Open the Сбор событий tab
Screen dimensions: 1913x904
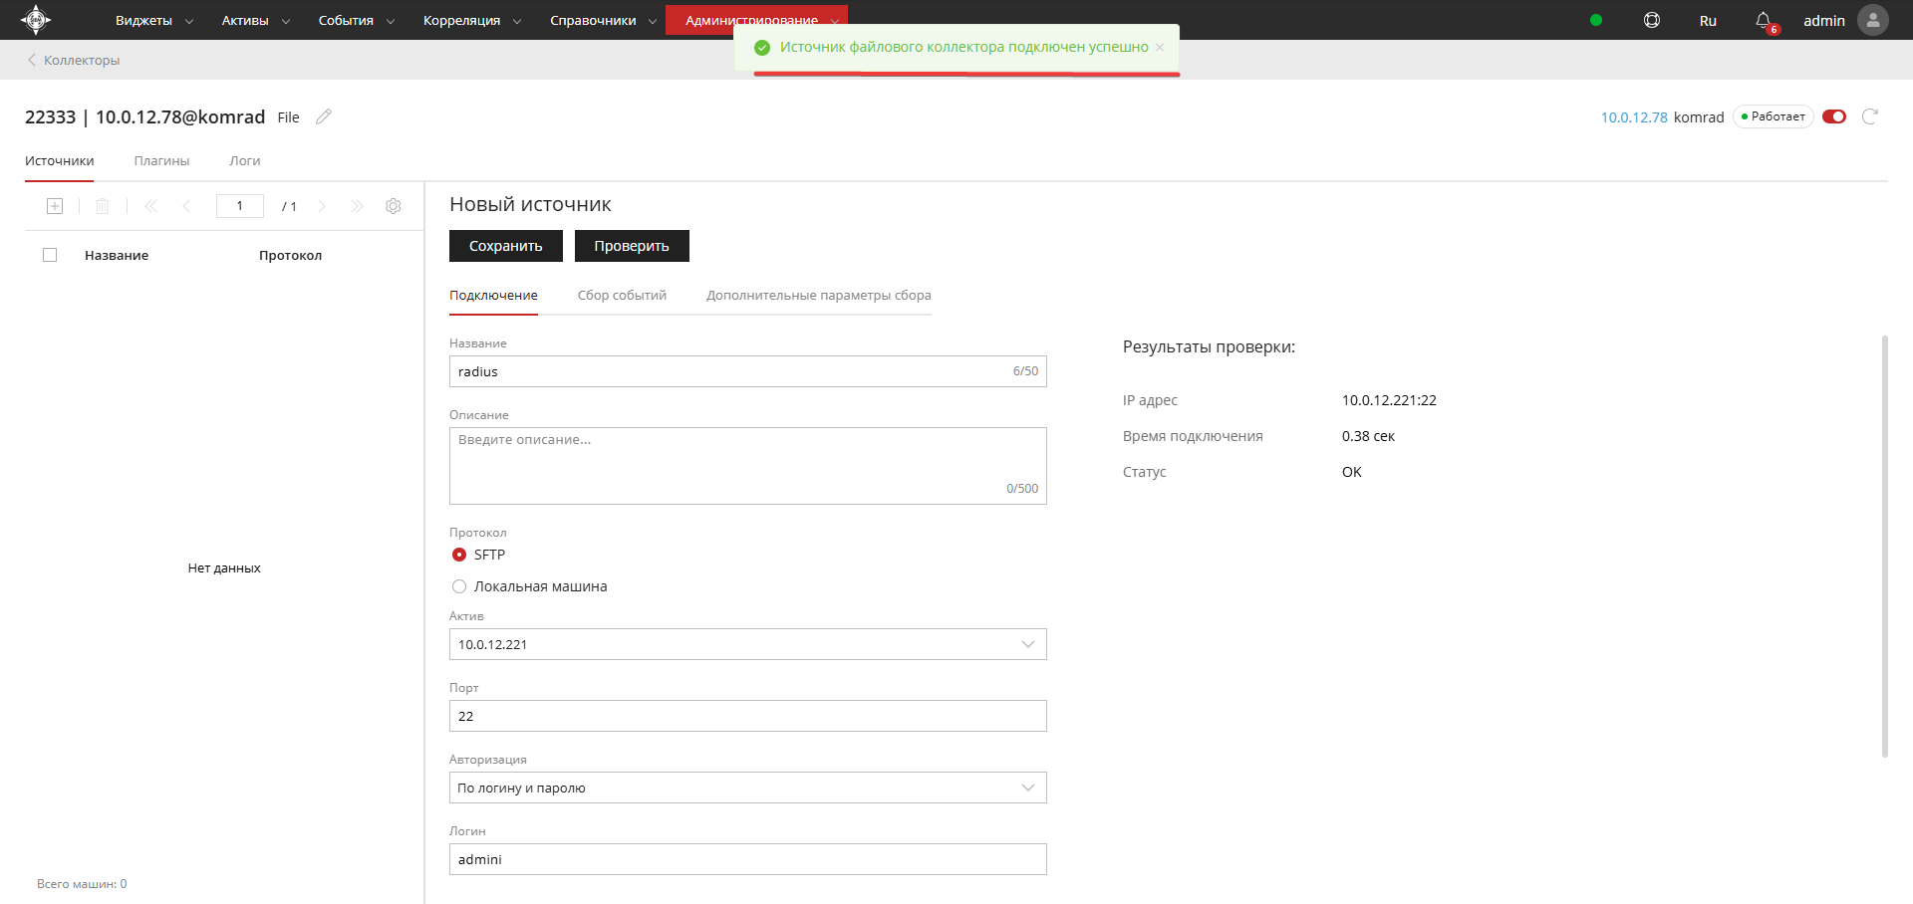[x=622, y=295]
